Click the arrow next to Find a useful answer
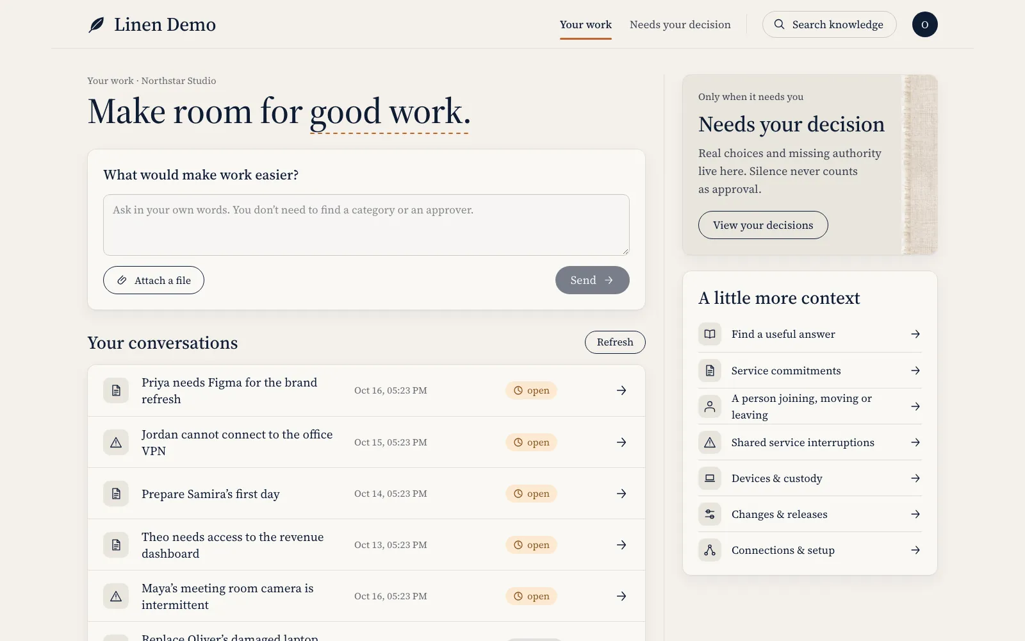Viewport: 1025px width, 641px height. coord(915,334)
